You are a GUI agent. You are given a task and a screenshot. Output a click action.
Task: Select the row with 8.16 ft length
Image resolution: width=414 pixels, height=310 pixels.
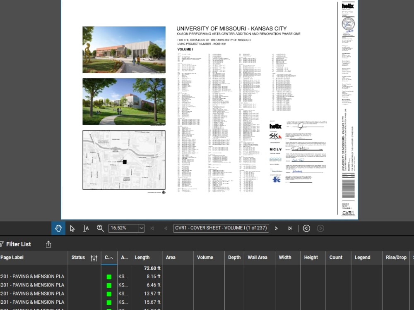tap(207, 277)
